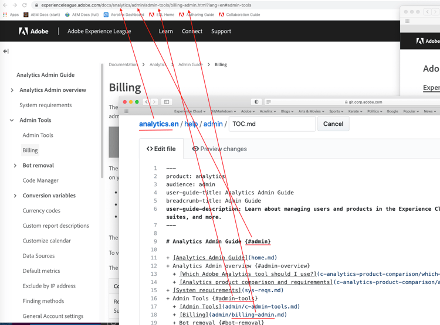Screen dimensions: 440x325
Task: Select Data Sources in the sidebar
Action: (39, 256)
